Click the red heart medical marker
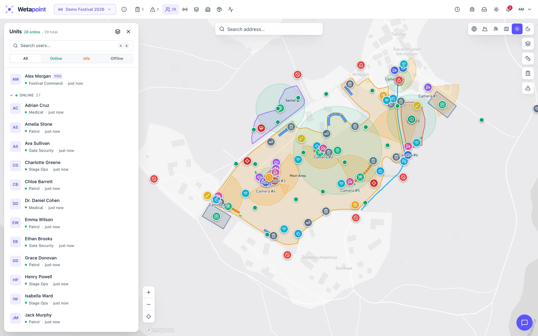Screen dimensions: 538x336 tap(261, 128)
